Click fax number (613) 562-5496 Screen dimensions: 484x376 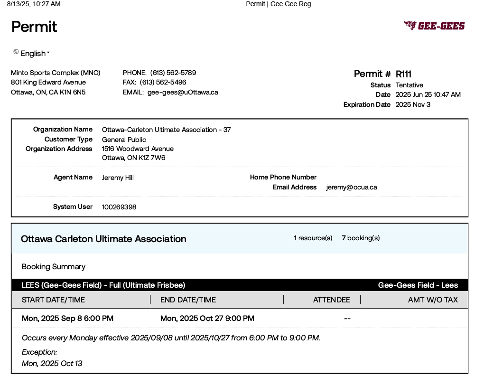[163, 82]
